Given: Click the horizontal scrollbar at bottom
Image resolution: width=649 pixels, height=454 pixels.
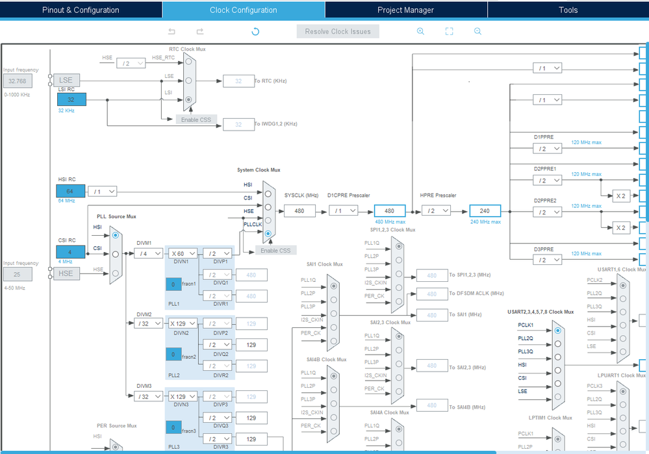Looking at the screenshot, I should [x=248, y=452].
